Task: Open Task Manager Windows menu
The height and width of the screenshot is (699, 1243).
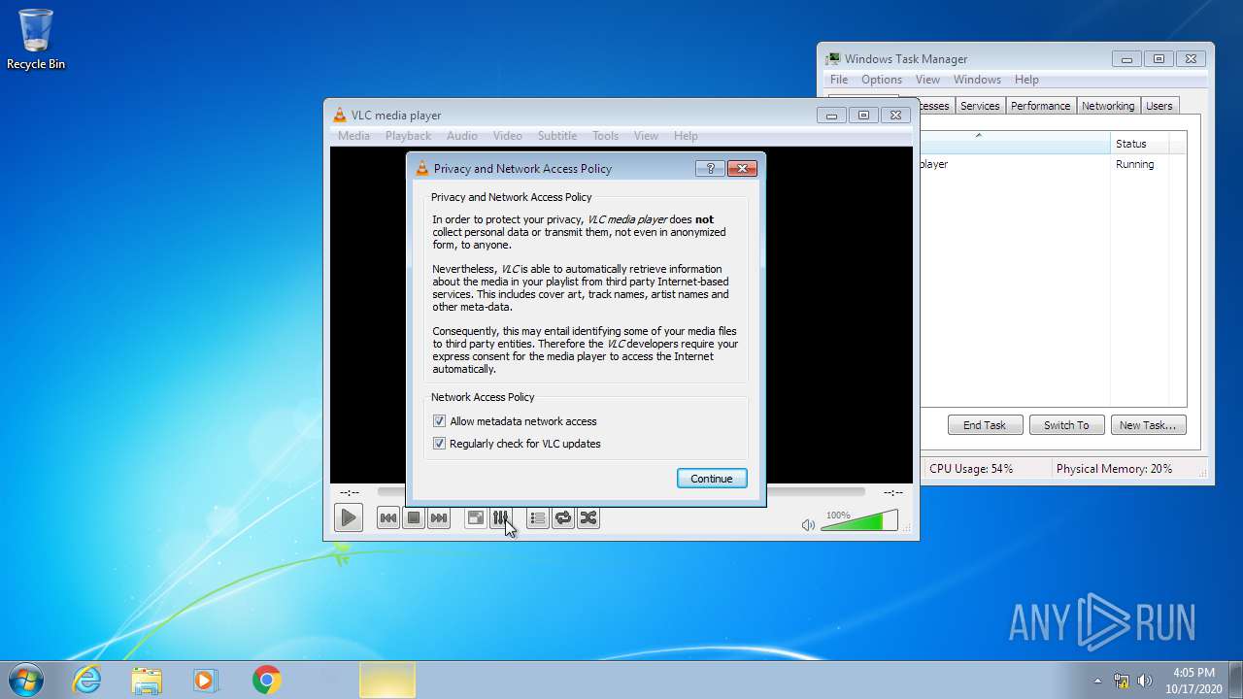Action: [977, 80]
